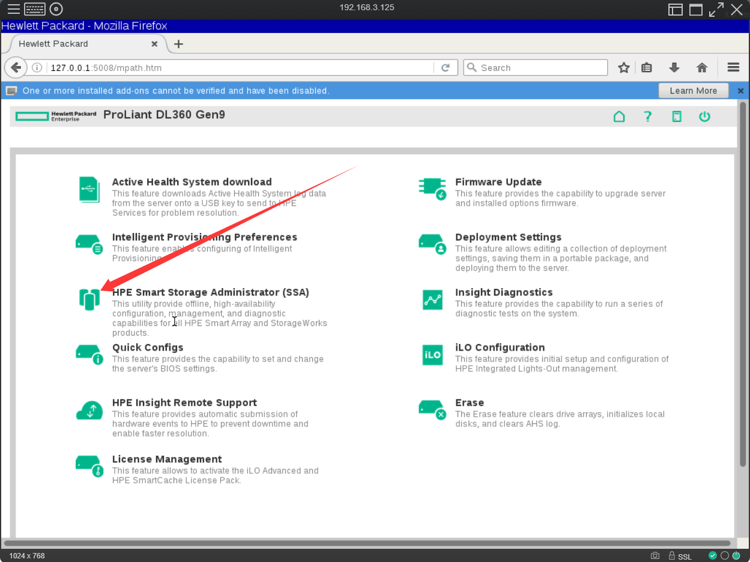The width and height of the screenshot is (750, 562).
Task: Toggle fullscreen arrows in viewer title bar
Action: pyautogui.click(x=716, y=9)
